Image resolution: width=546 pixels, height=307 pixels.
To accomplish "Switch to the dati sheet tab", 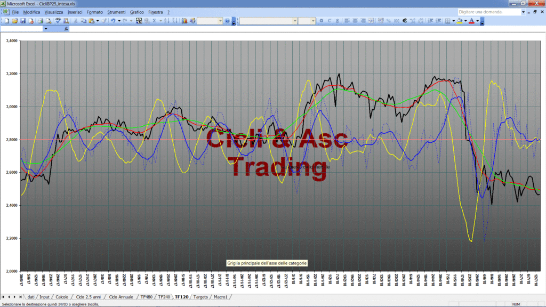I will click(x=31, y=297).
